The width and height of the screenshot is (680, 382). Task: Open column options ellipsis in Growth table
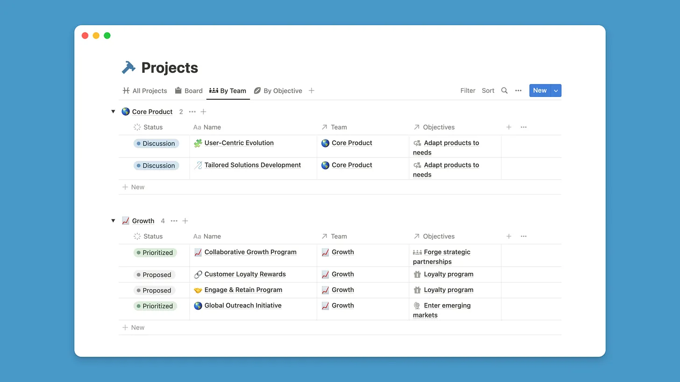tap(524, 236)
